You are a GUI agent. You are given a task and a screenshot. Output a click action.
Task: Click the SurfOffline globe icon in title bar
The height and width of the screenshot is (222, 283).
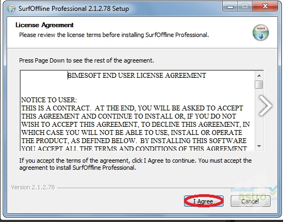(11, 9)
